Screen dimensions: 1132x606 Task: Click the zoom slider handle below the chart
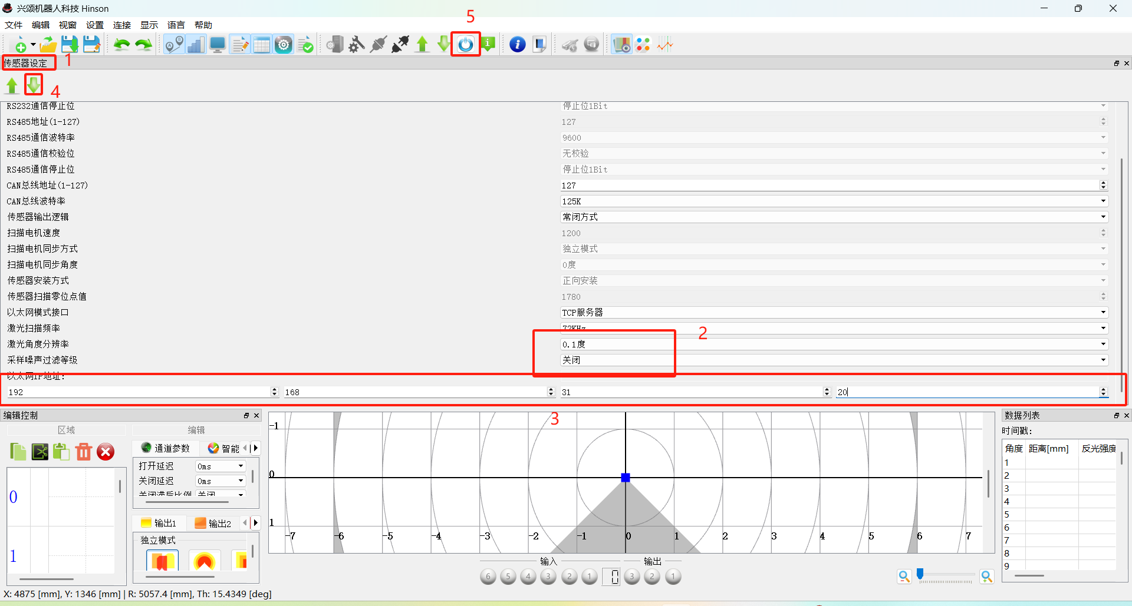920,574
